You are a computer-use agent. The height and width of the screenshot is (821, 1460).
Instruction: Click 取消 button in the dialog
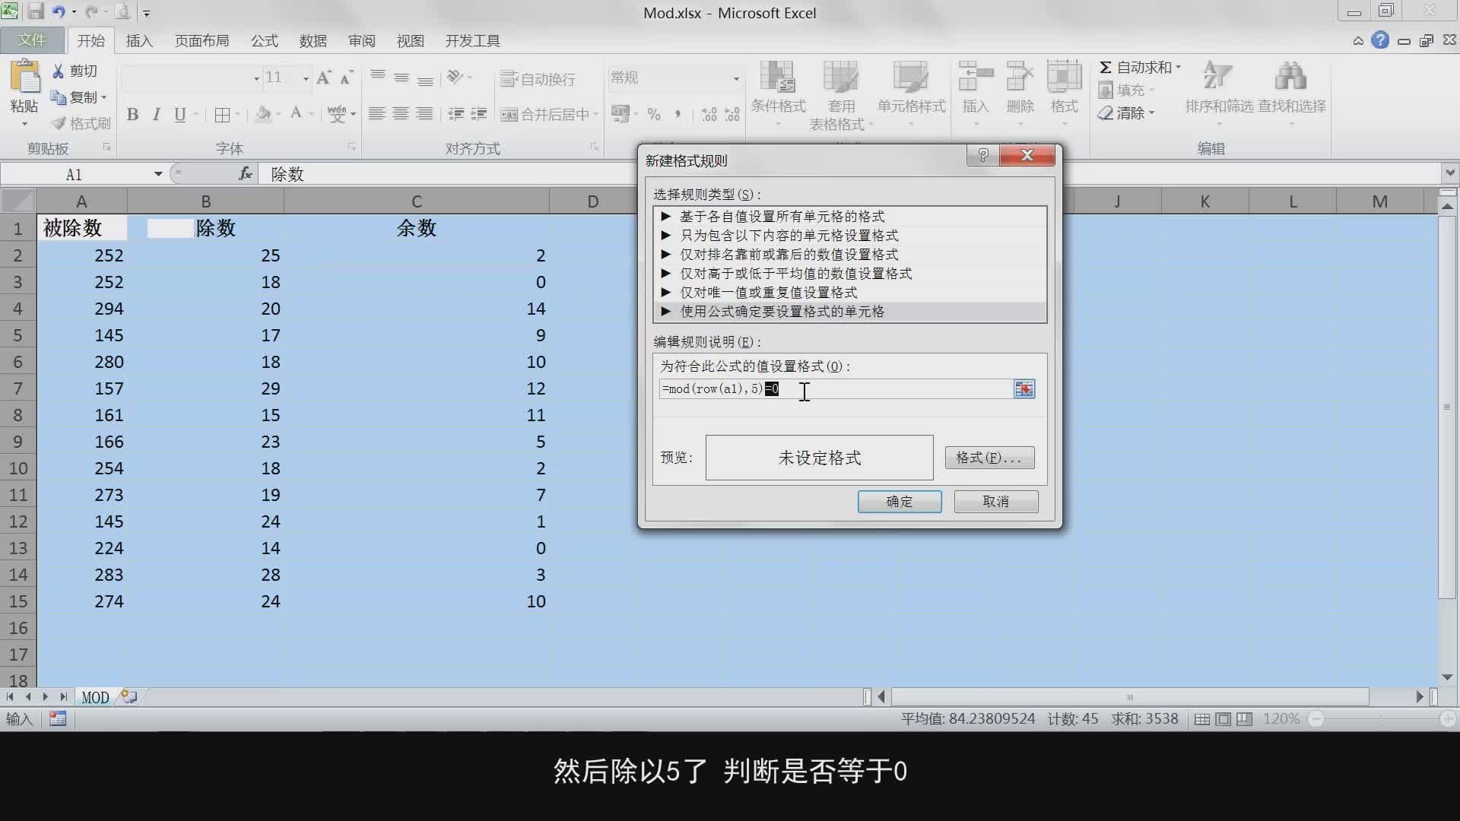[996, 502]
